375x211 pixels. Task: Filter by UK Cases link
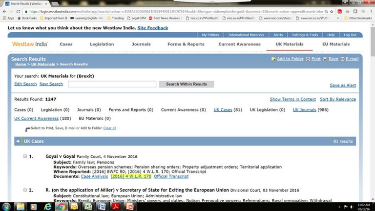tap(223, 110)
